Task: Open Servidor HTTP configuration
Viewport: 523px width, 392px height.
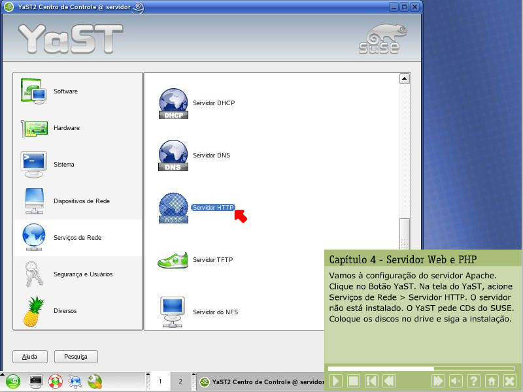Action: pos(212,208)
